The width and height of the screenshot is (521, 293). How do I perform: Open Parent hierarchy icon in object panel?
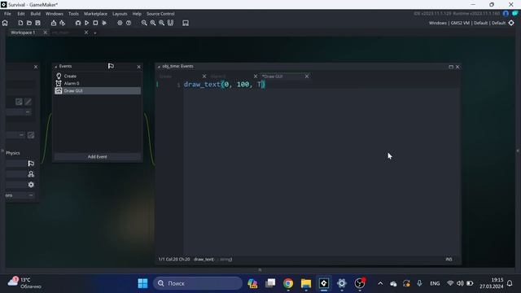click(31, 174)
